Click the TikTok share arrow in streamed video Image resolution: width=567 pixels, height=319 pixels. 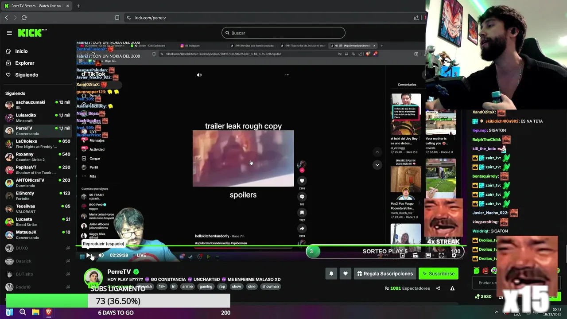tap(302, 229)
